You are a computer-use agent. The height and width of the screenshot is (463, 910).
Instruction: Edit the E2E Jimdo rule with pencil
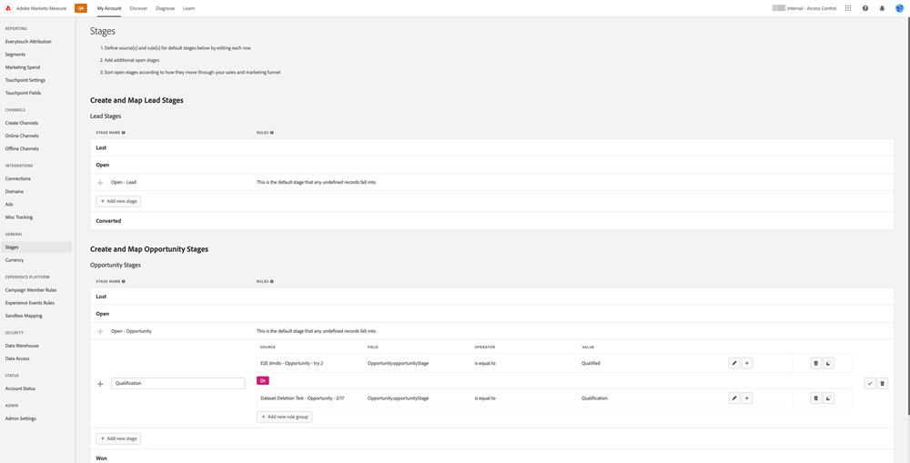734,363
